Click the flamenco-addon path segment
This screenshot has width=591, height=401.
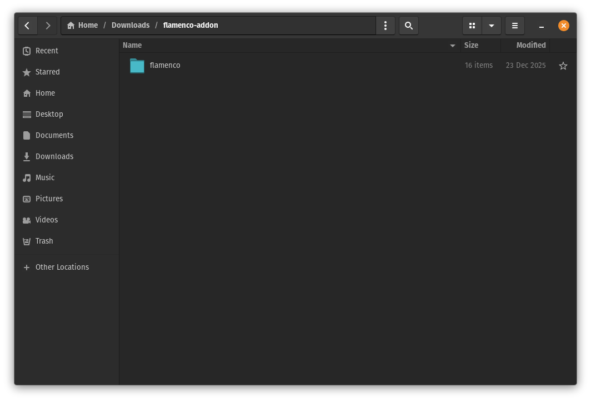point(191,26)
